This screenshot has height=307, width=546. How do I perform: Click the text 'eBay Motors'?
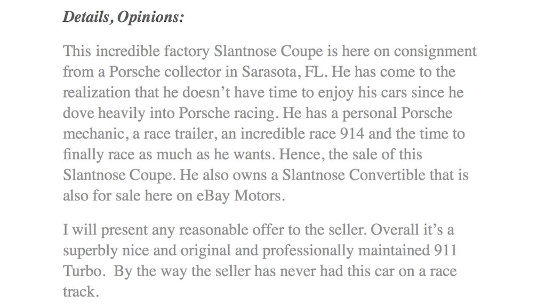pyautogui.click(x=240, y=196)
